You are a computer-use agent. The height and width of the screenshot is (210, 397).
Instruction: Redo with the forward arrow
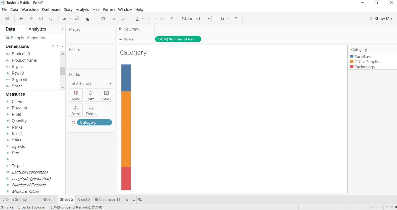pyautogui.click(x=31, y=19)
